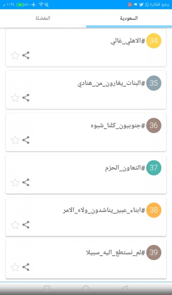Share hashtag ranked 38
Image resolution: width=172 pixels, height=295 pixels.
(26, 225)
